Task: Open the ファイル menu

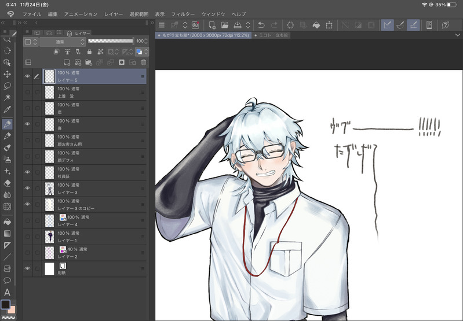Action: coord(32,14)
